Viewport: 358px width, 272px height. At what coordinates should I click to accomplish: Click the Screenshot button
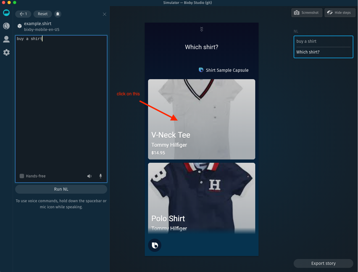(307, 13)
